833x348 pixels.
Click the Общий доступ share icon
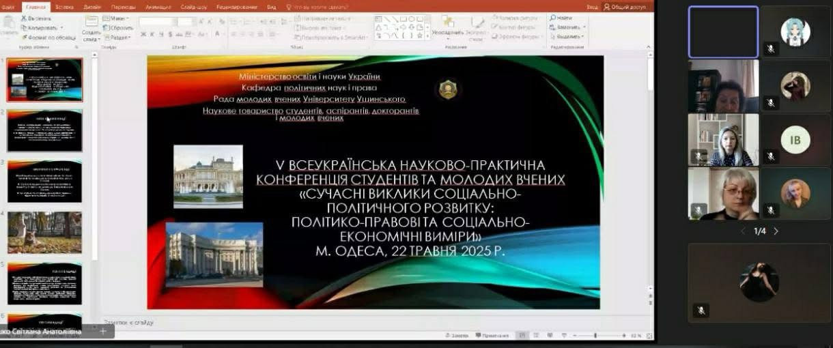pyautogui.click(x=606, y=6)
